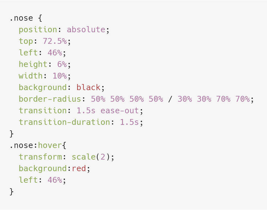Click the transform property name
Screen dimensions: 267x210
[x=40, y=157]
